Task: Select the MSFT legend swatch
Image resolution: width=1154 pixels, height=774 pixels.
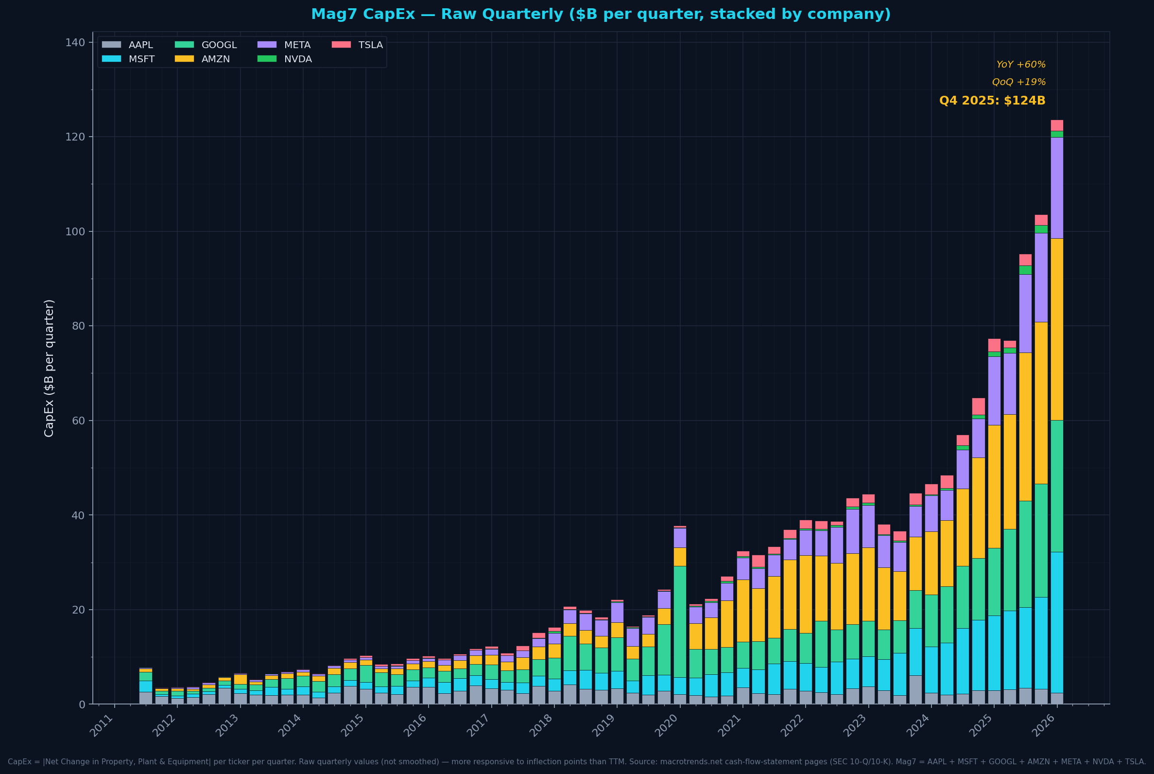Action: [111, 59]
